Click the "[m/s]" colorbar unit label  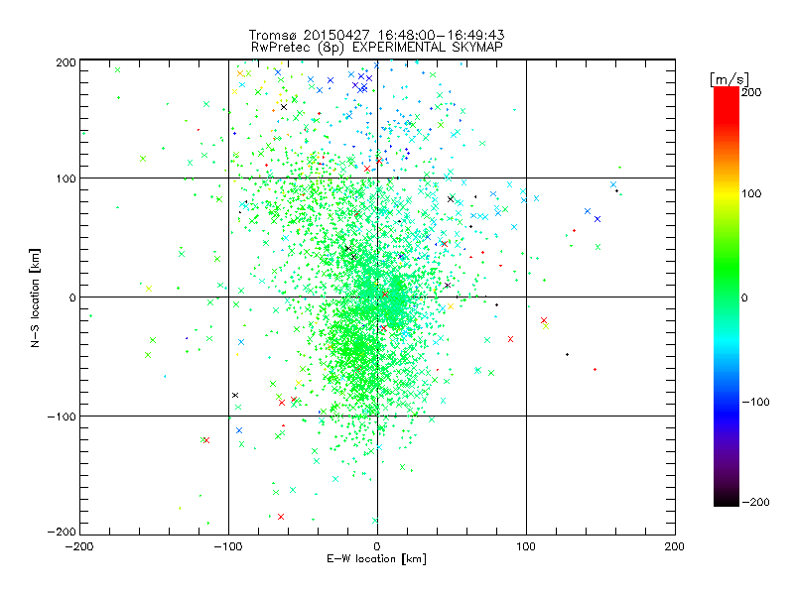tap(729, 79)
